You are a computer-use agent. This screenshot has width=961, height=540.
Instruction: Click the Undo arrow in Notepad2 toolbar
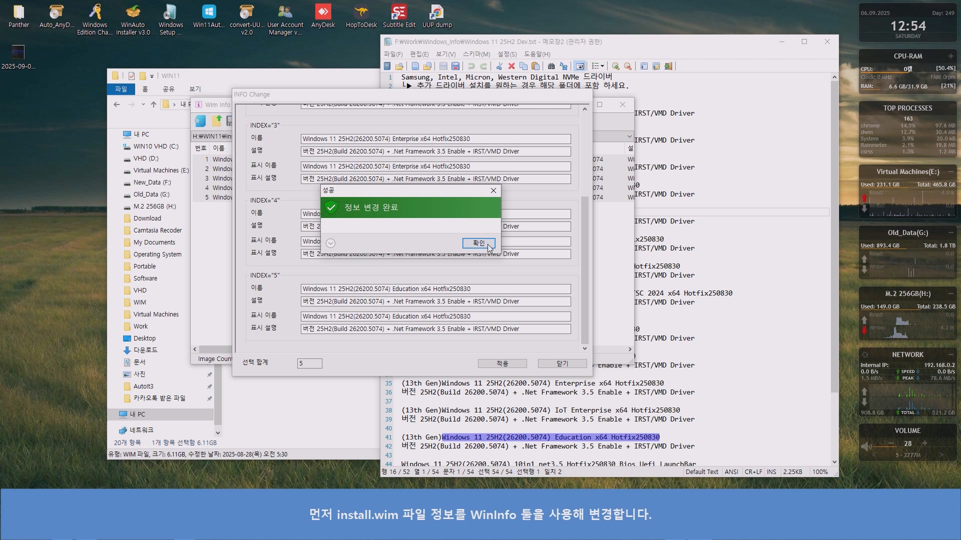pyautogui.click(x=471, y=66)
